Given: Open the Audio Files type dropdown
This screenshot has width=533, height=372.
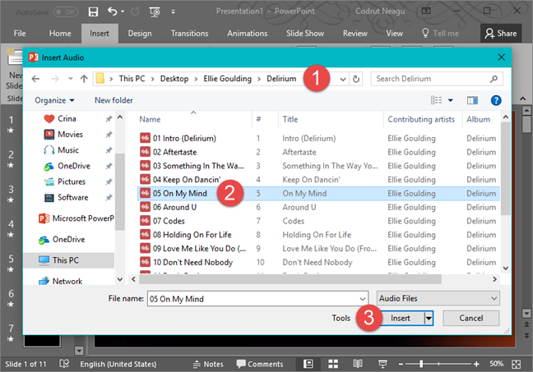Looking at the screenshot, I should tap(438, 298).
